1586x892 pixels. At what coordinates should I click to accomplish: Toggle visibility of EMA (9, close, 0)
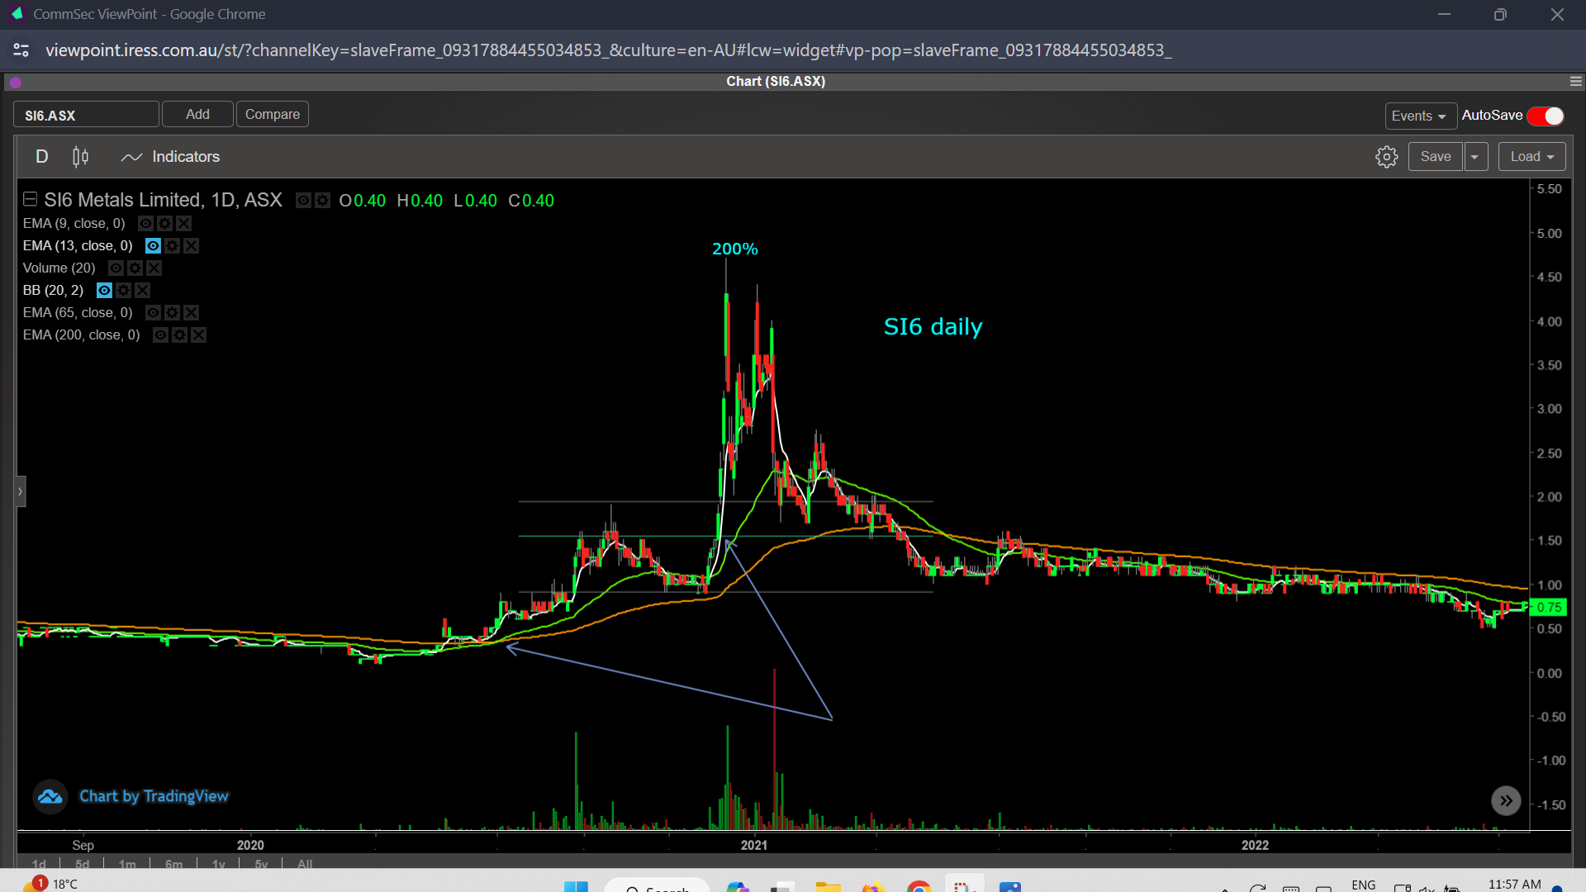tap(145, 224)
